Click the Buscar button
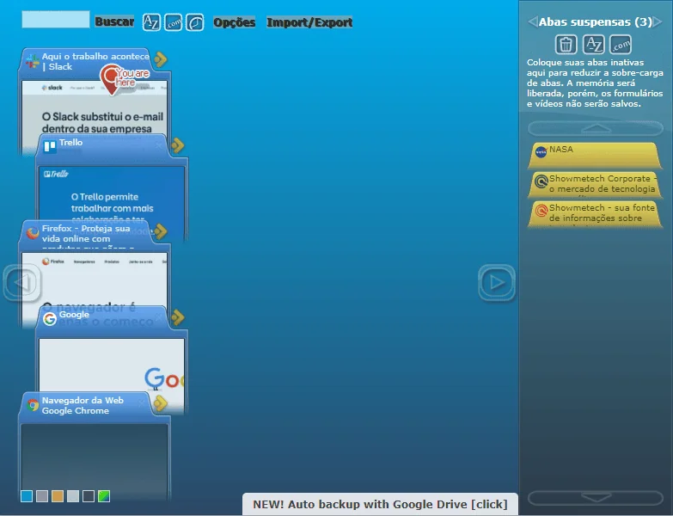The height and width of the screenshot is (516, 673). coord(114,21)
